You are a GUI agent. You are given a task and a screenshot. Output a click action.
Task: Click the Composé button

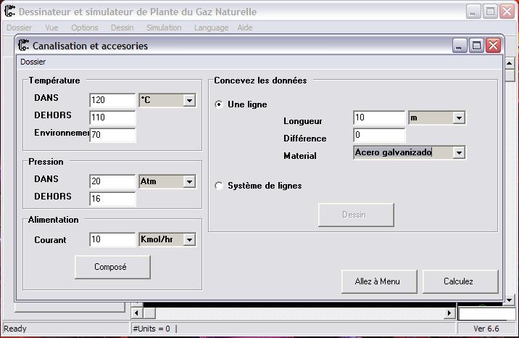click(112, 267)
